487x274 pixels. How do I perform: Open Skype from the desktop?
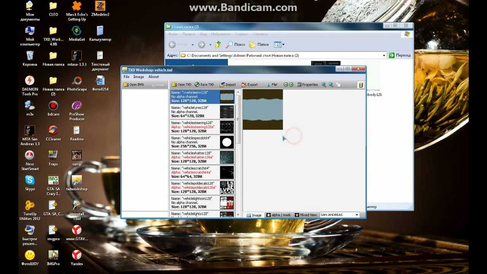pyautogui.click(x=30, y=183)
